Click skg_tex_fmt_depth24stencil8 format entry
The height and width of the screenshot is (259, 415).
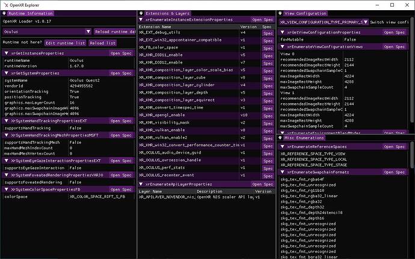coord(312,213)
